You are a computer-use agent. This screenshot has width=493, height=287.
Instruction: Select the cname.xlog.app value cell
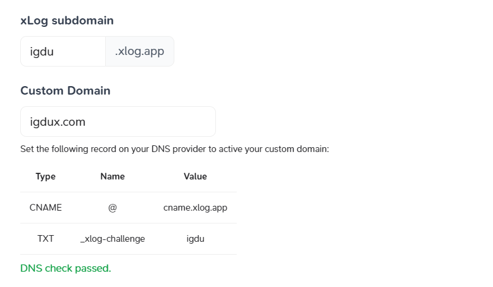tap(195, 208)
